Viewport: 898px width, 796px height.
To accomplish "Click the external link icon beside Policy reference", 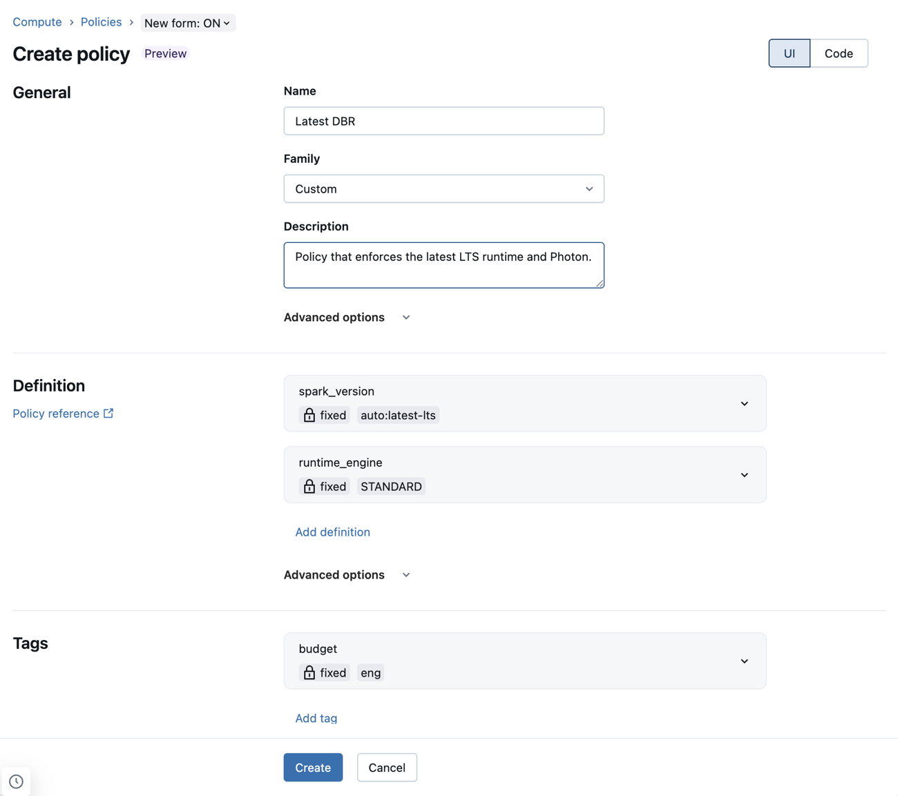I will pyautogui.click(x=108, y=413).
